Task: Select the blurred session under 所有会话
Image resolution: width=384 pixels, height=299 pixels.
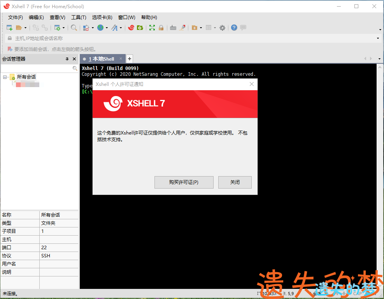Action: 27,85
